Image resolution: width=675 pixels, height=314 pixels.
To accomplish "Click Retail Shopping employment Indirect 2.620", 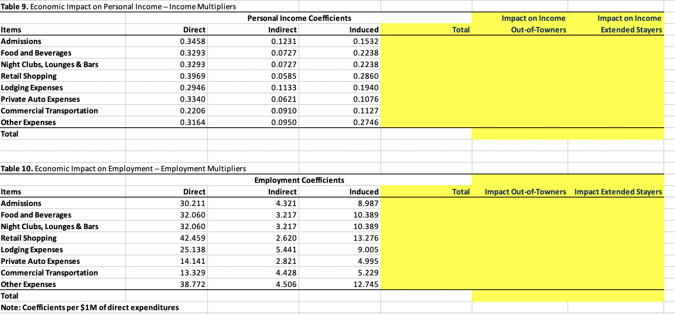I will (286, 238).
